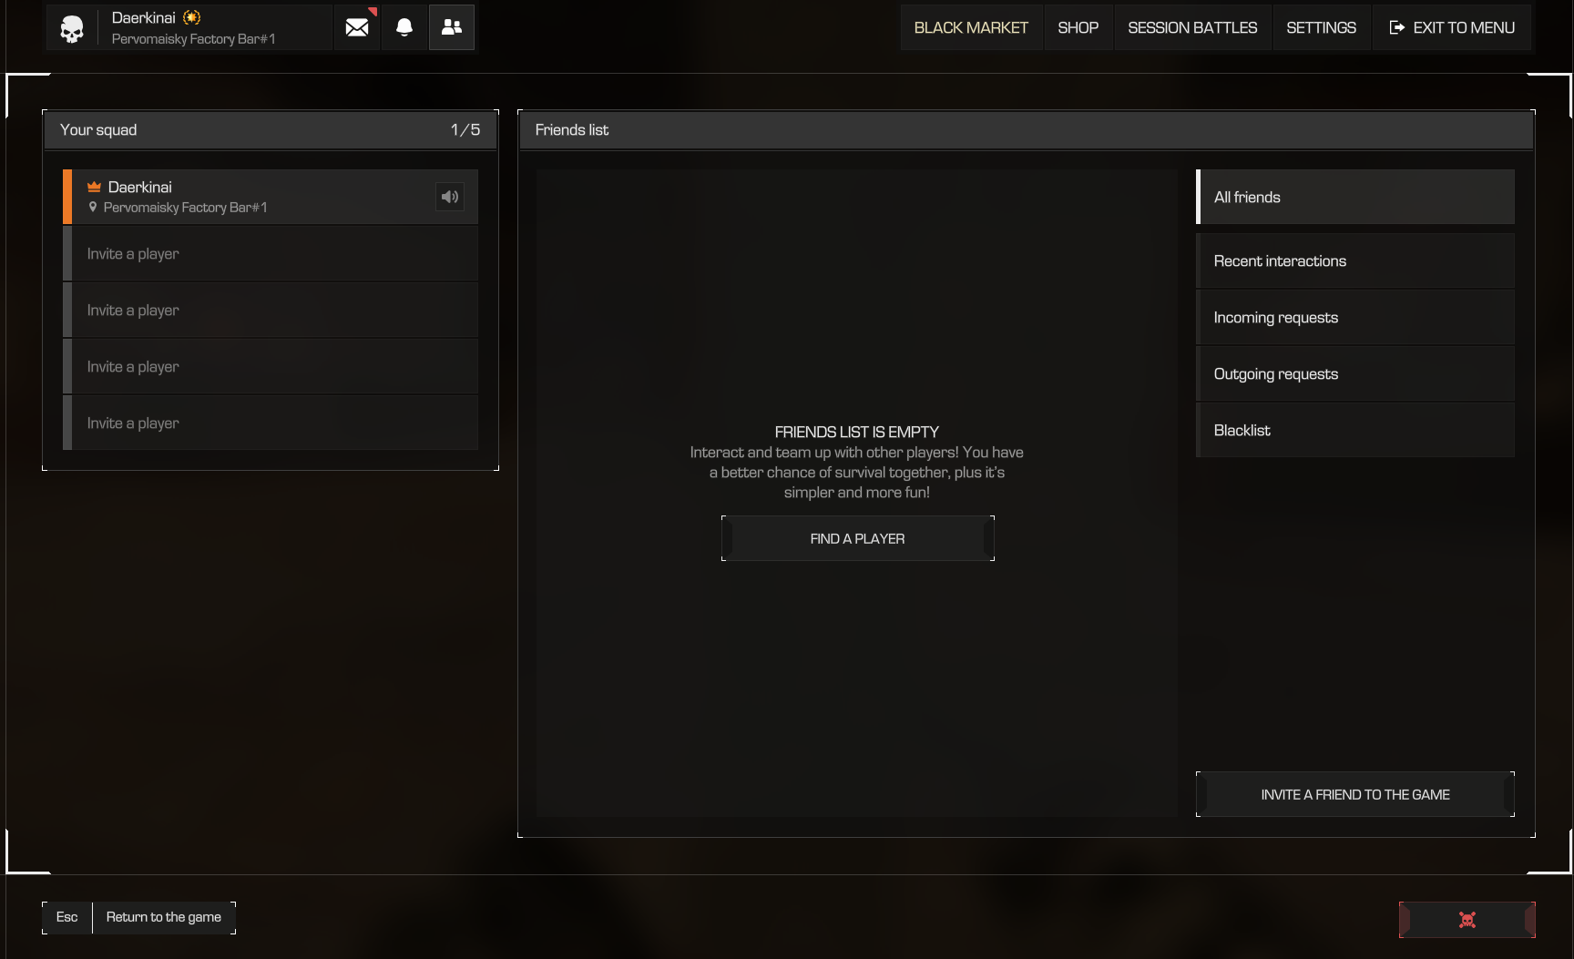Click the Friends list header
The width and height of the screenshot is (1574, 959).
(x=1027, y=130)
